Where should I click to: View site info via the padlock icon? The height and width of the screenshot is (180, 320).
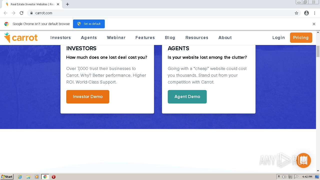[x=31, y=13]
